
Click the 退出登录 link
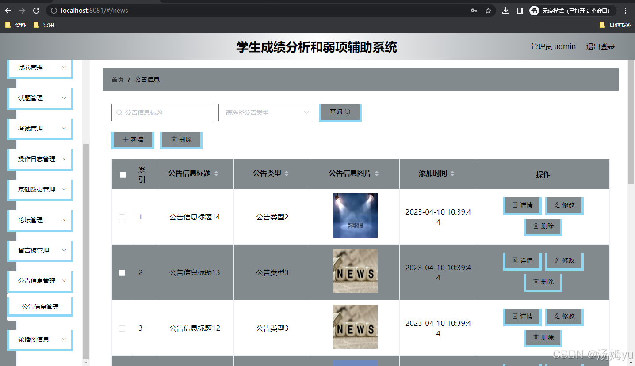600,46
